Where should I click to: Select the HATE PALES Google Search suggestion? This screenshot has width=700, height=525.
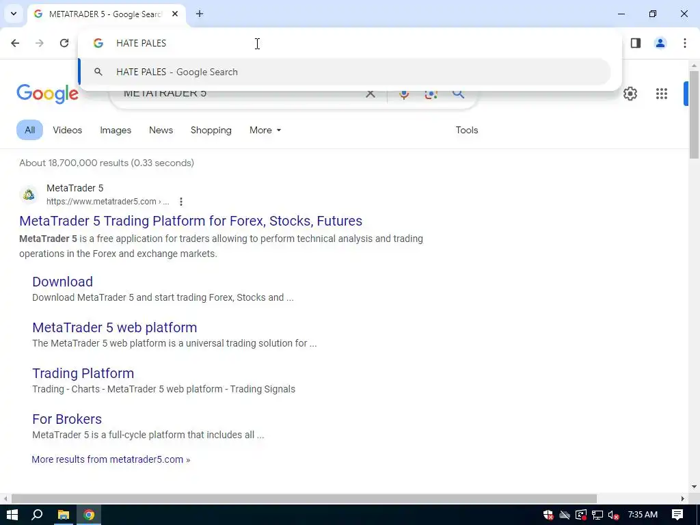(x=345, y=72)
